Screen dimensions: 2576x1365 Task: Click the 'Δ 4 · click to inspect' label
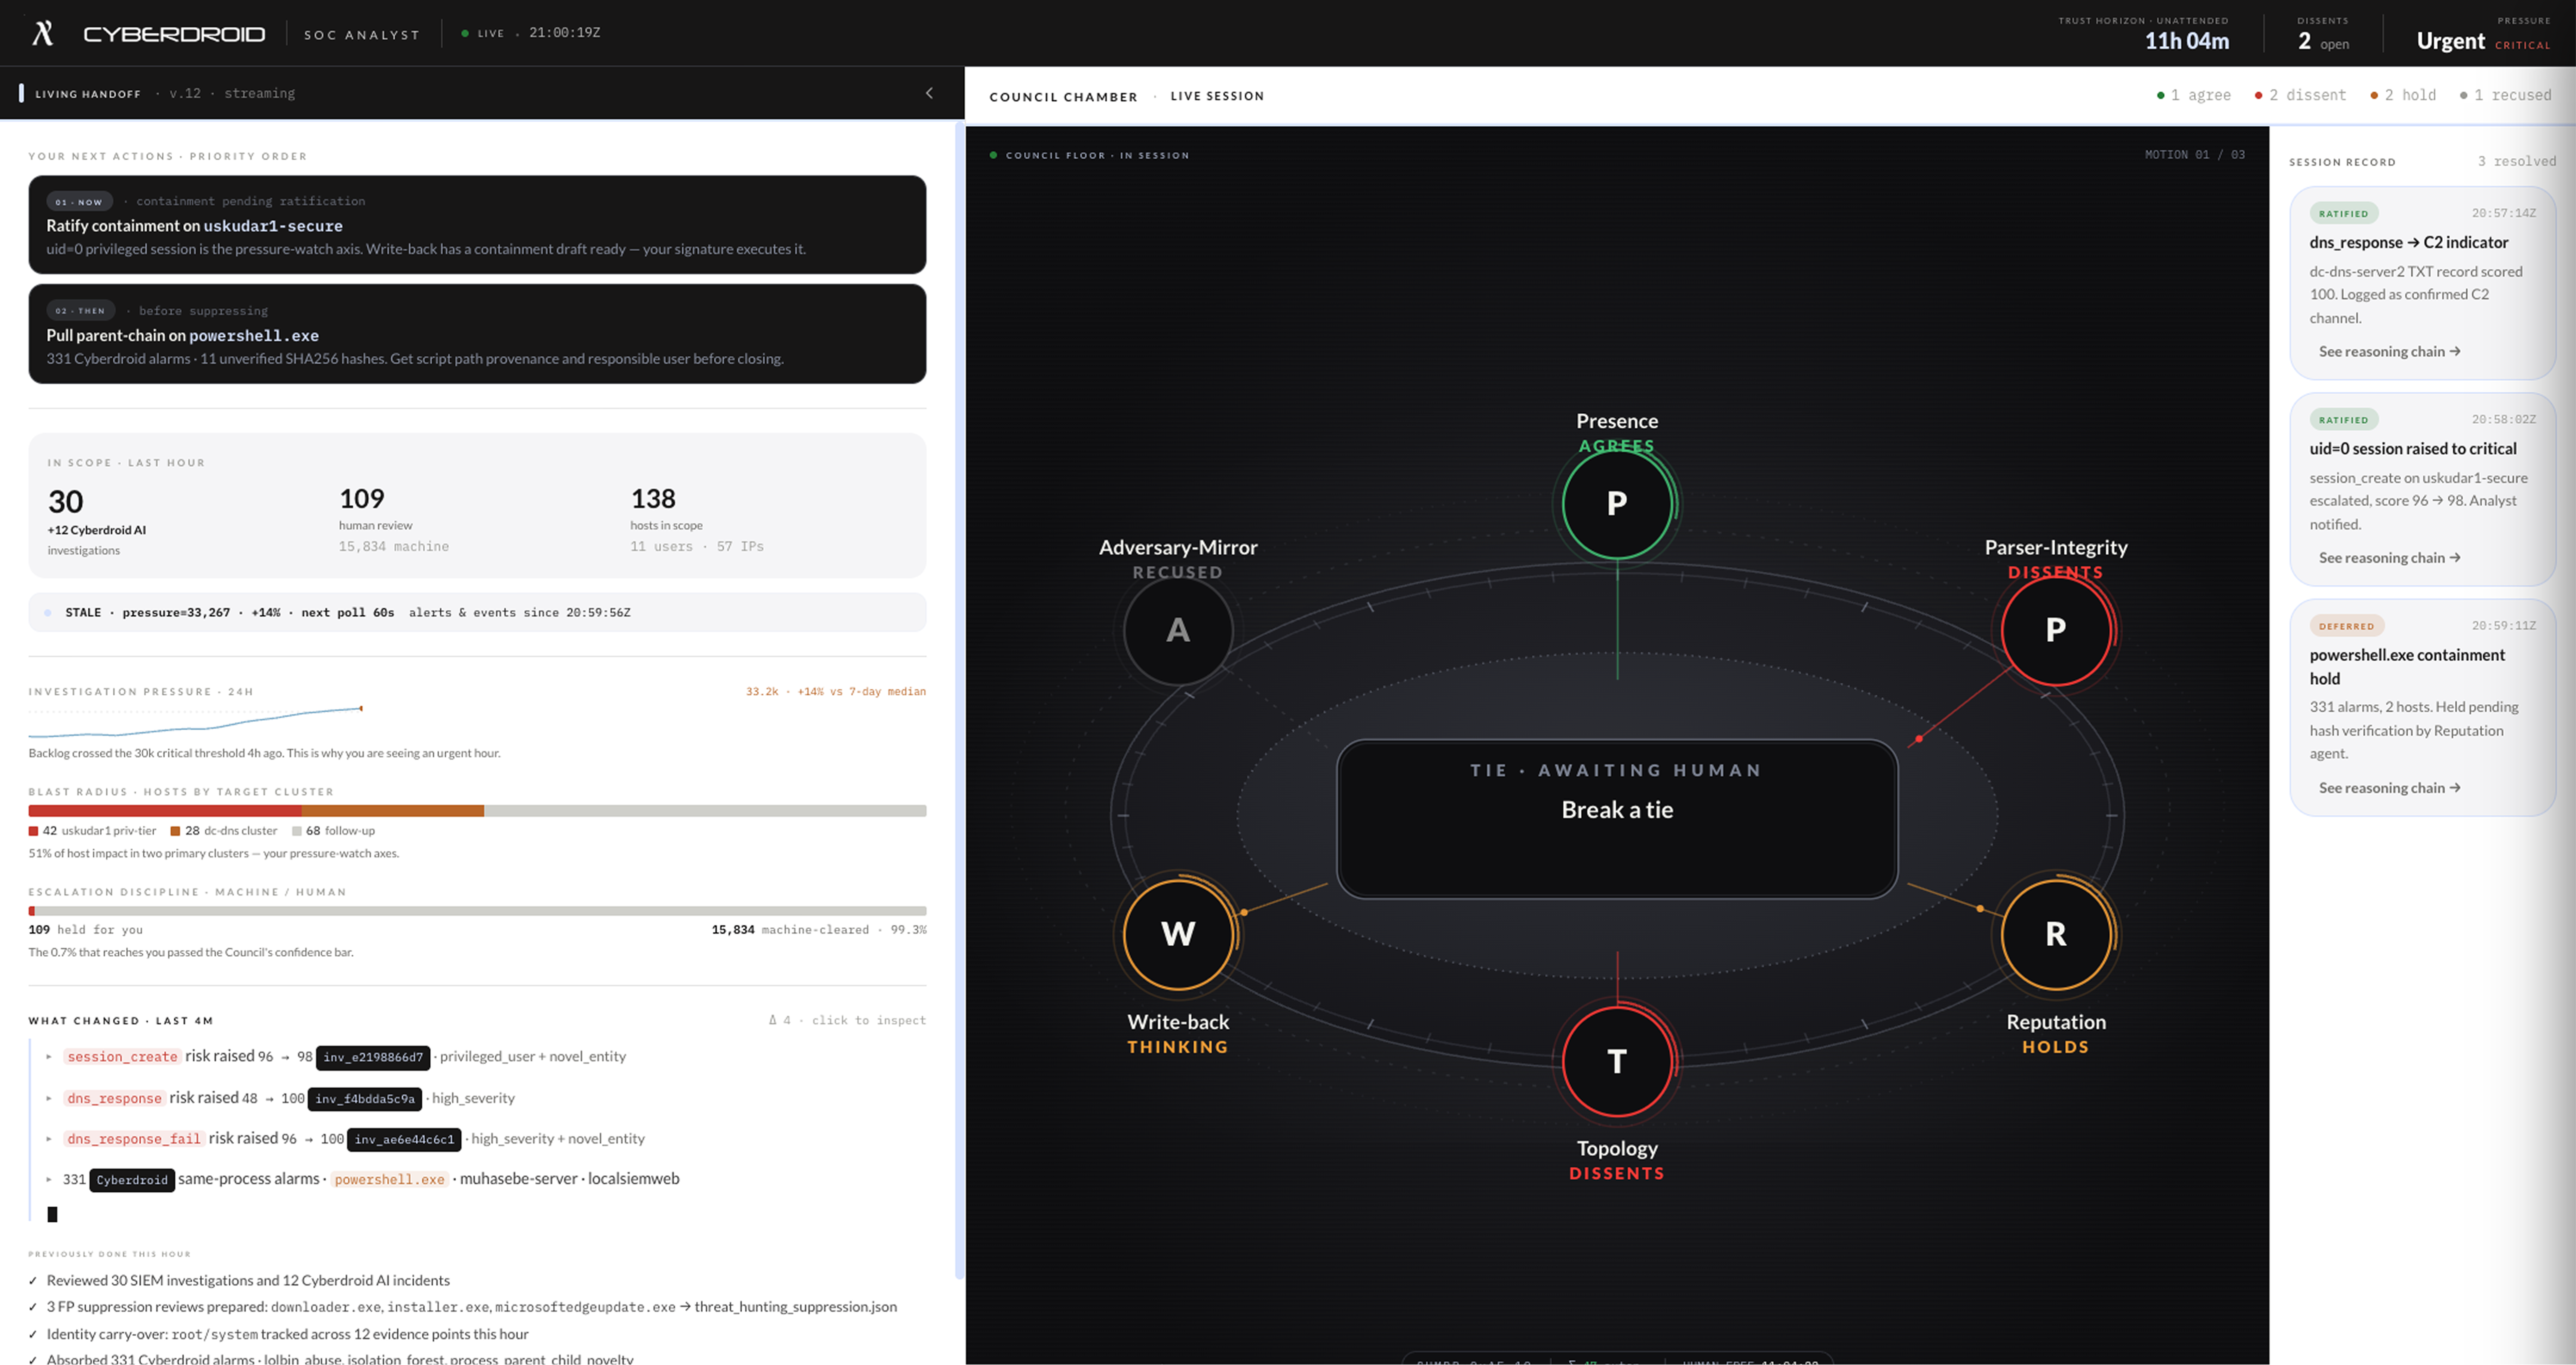click(847, 1020)
